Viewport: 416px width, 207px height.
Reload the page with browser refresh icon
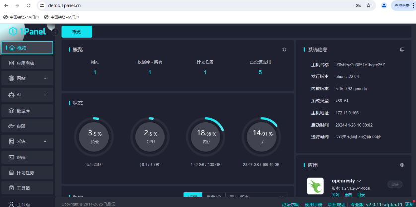pyautogui.click(x=29, y=6)
